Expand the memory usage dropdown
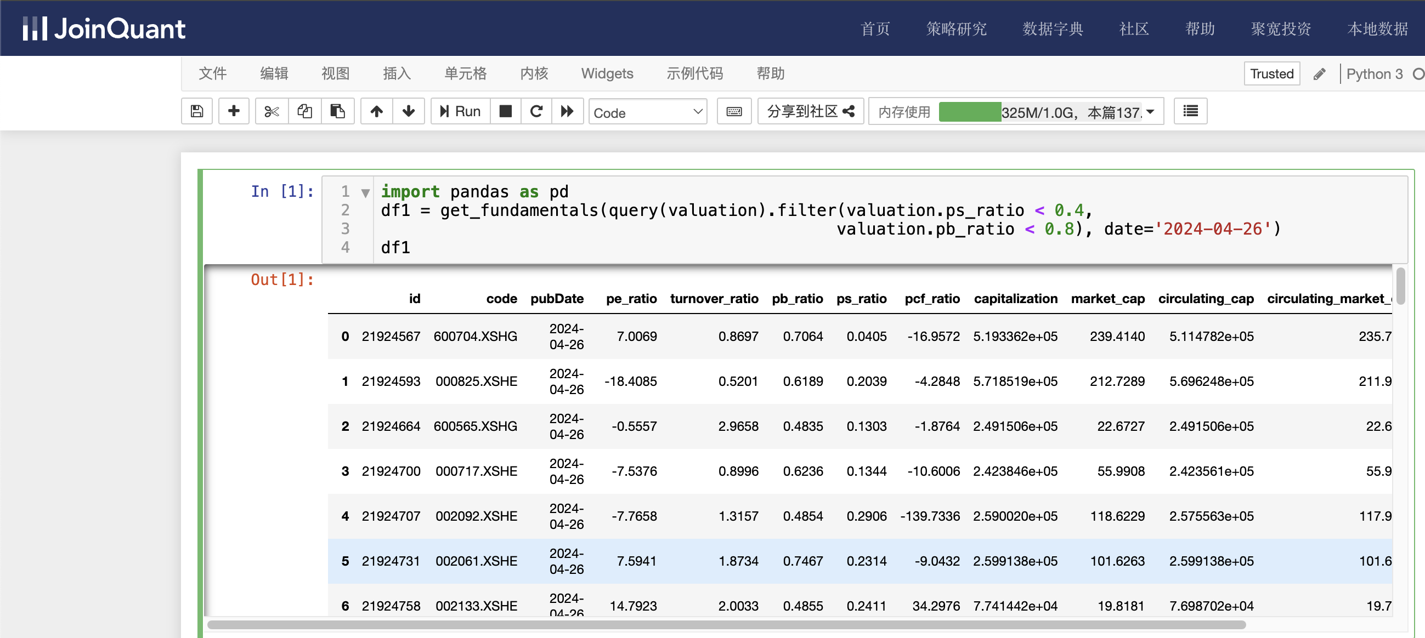 tap(1151, 112)
